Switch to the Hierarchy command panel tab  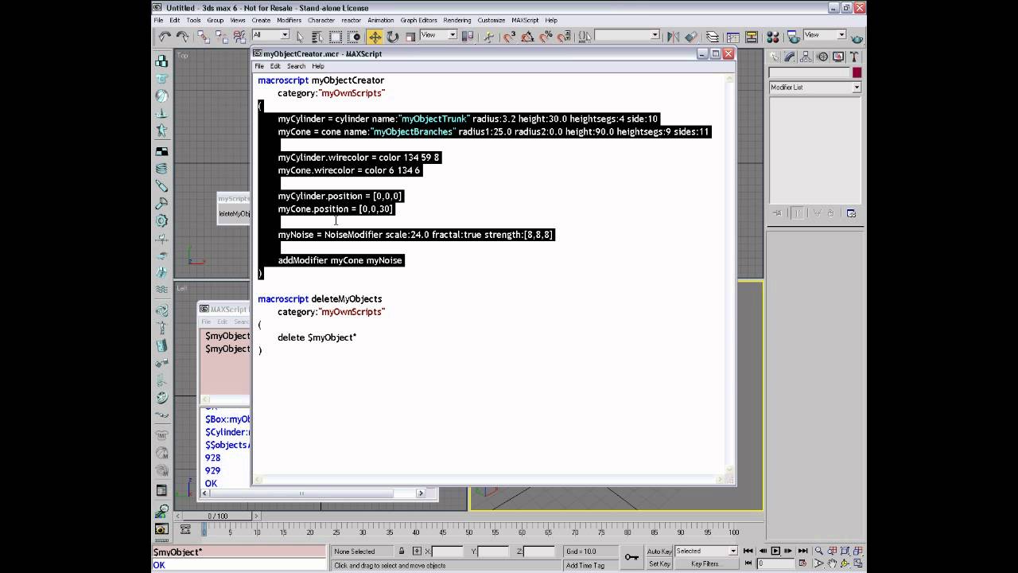pyautogui.click(x=806, y=57)
